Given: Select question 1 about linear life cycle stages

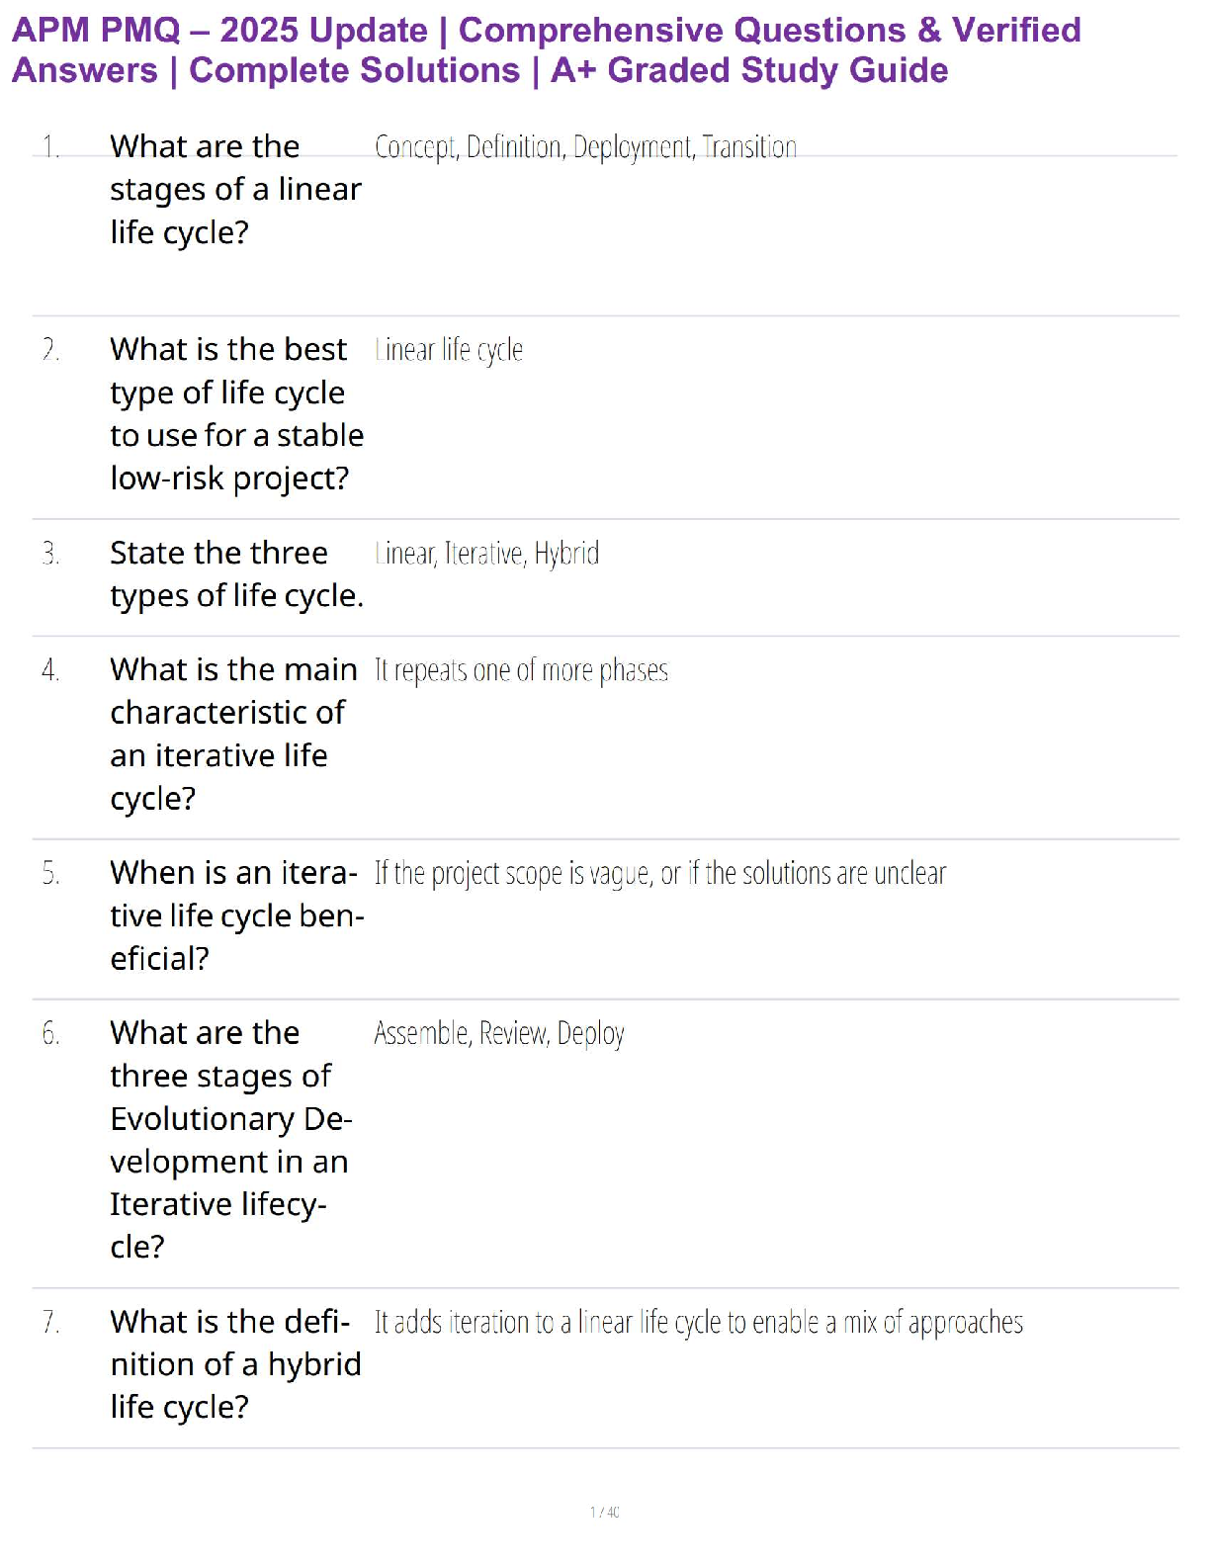Looking at the screenshot, I should (236, 189).
